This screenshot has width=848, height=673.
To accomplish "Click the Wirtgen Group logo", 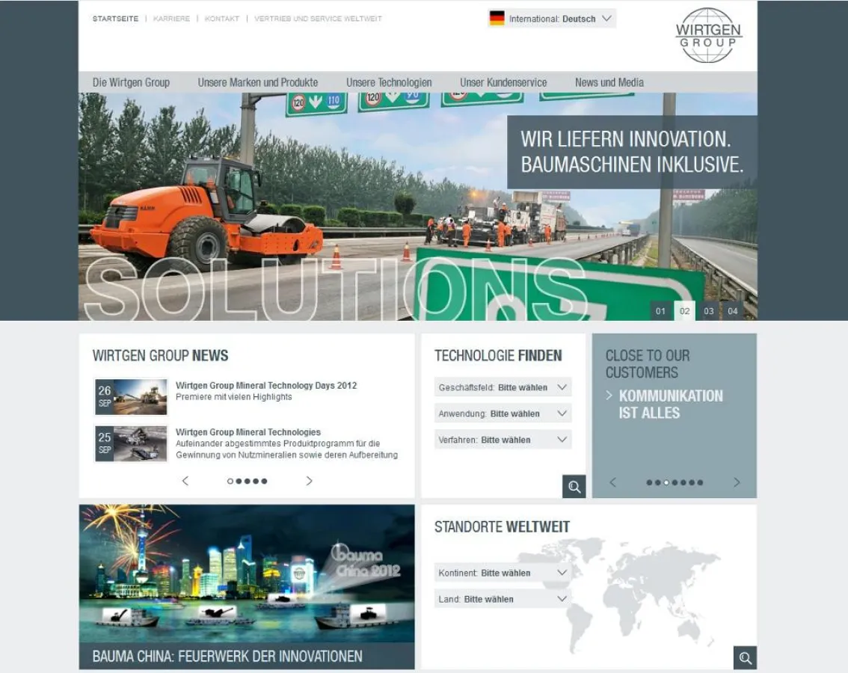I will (708, 35).
